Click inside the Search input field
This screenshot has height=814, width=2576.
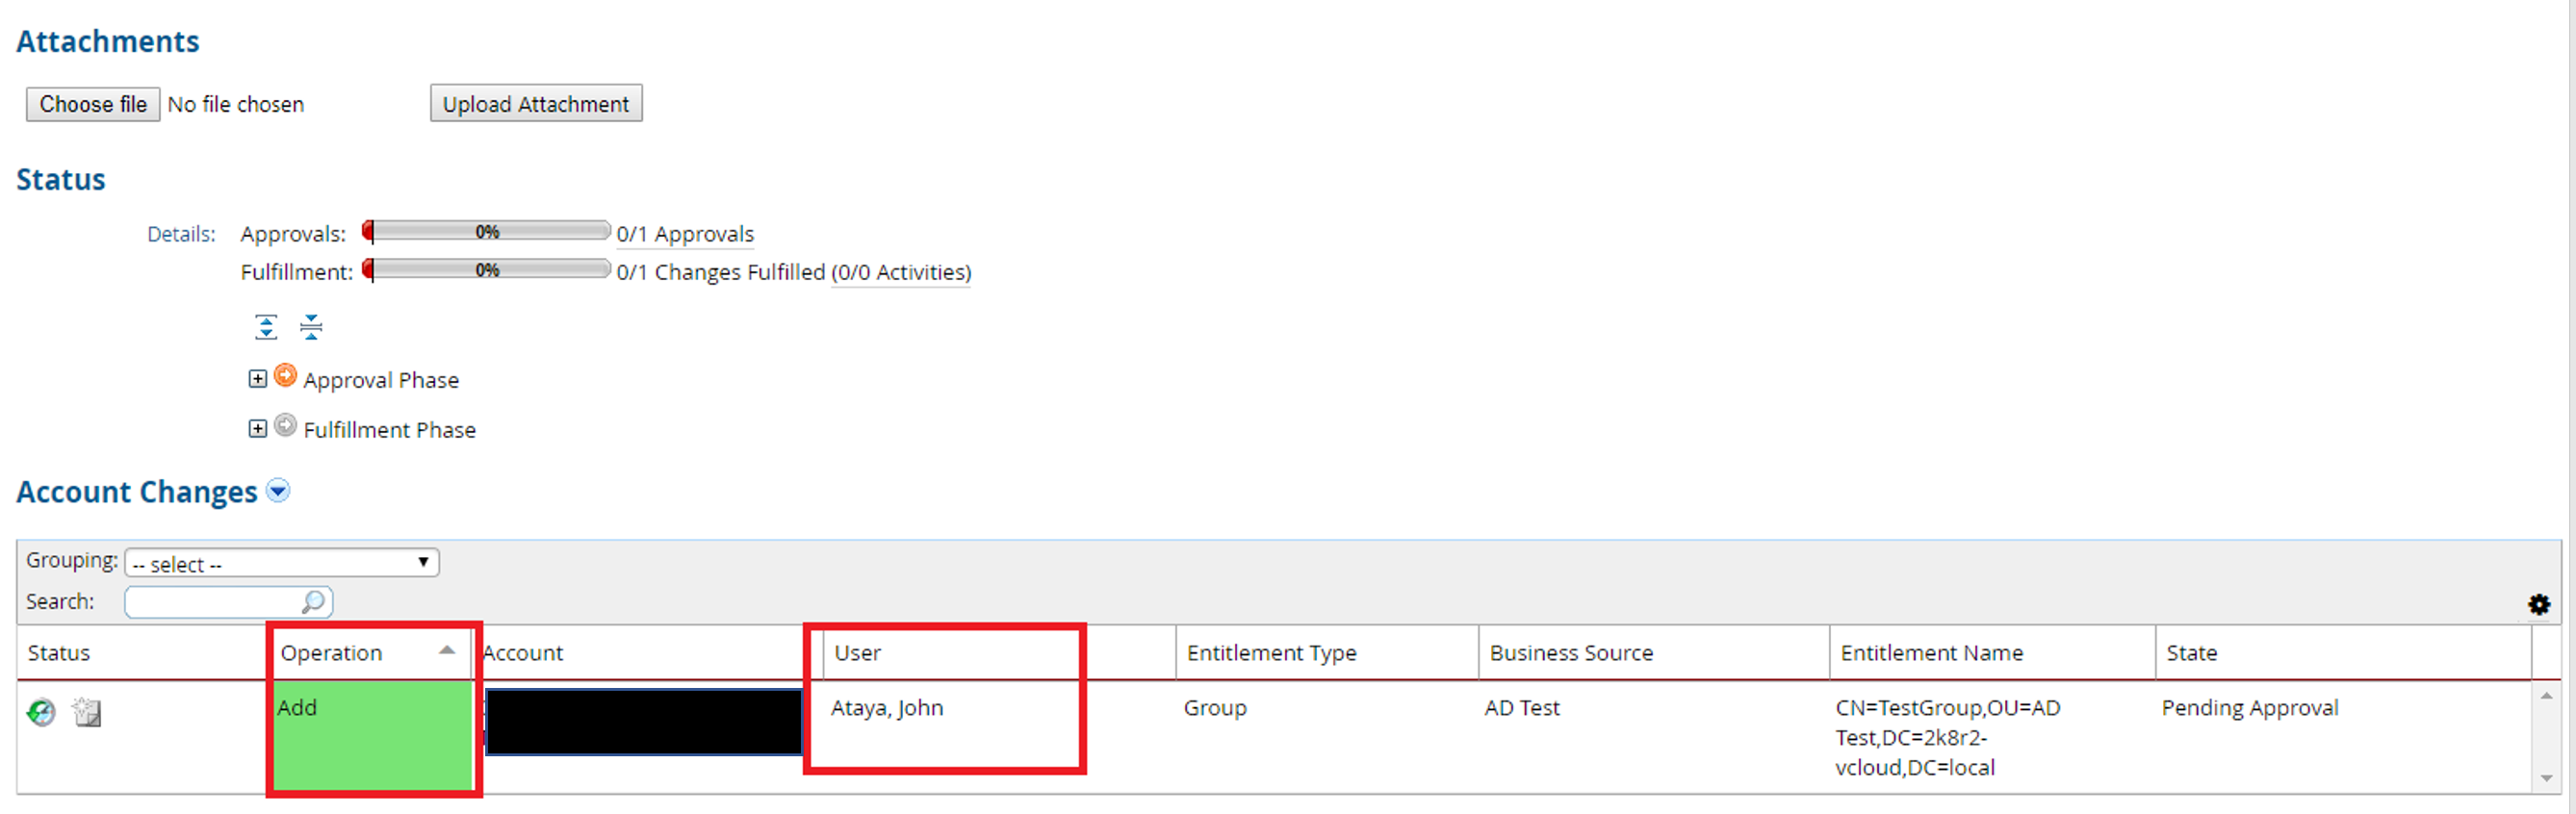point(212,602)
